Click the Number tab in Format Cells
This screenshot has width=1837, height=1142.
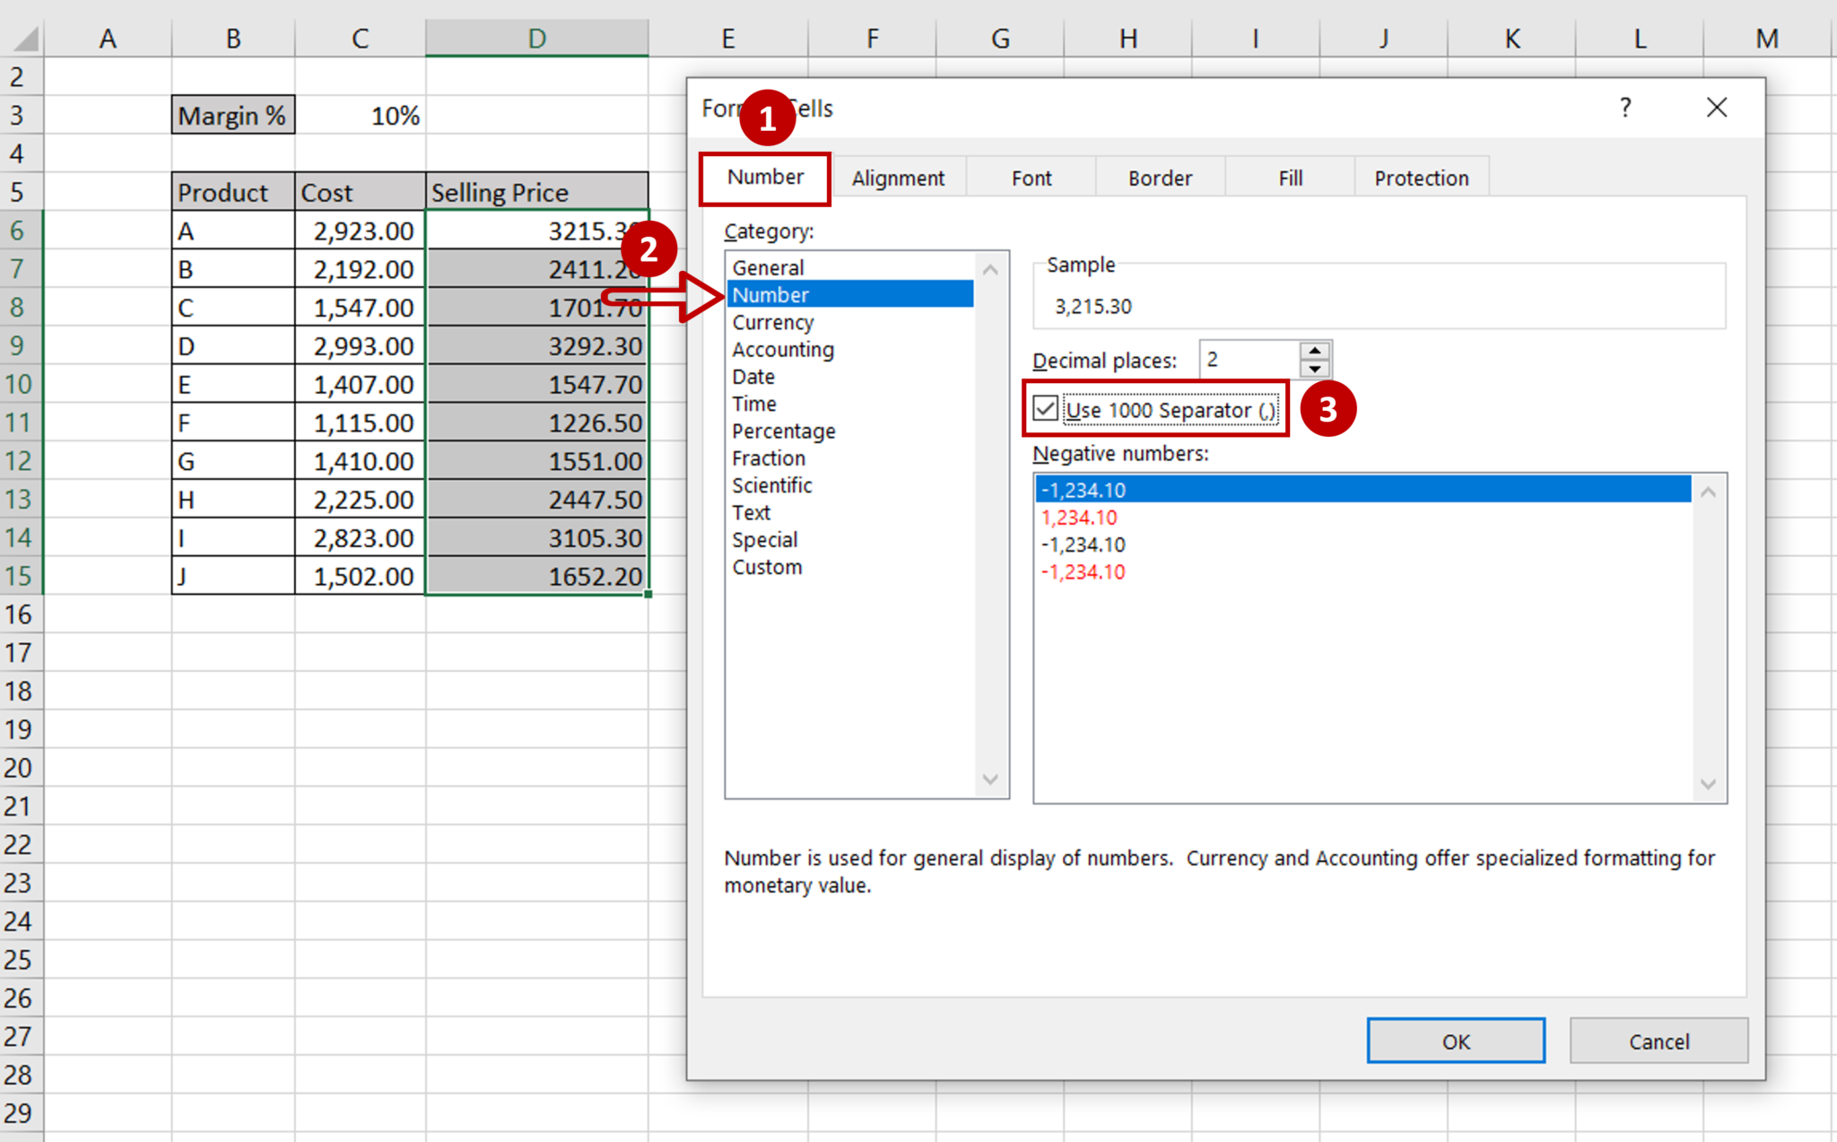click(765, 178)
